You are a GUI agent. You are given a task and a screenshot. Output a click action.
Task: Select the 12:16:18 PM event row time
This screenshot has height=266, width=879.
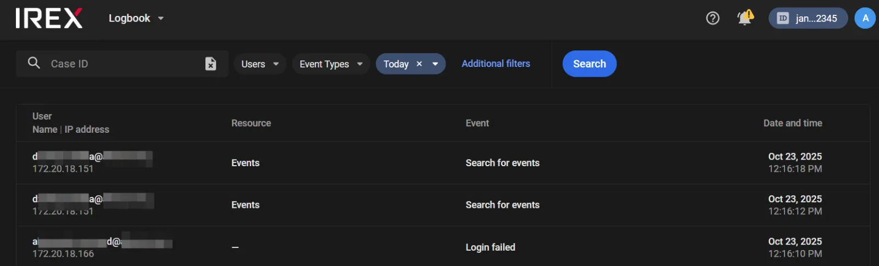pyautogui.click(x=795, y=169)
